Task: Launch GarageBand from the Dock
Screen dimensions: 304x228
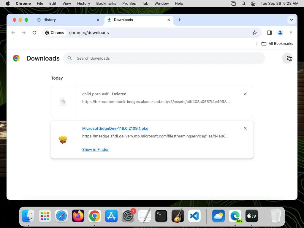Action: pos(178,216)
